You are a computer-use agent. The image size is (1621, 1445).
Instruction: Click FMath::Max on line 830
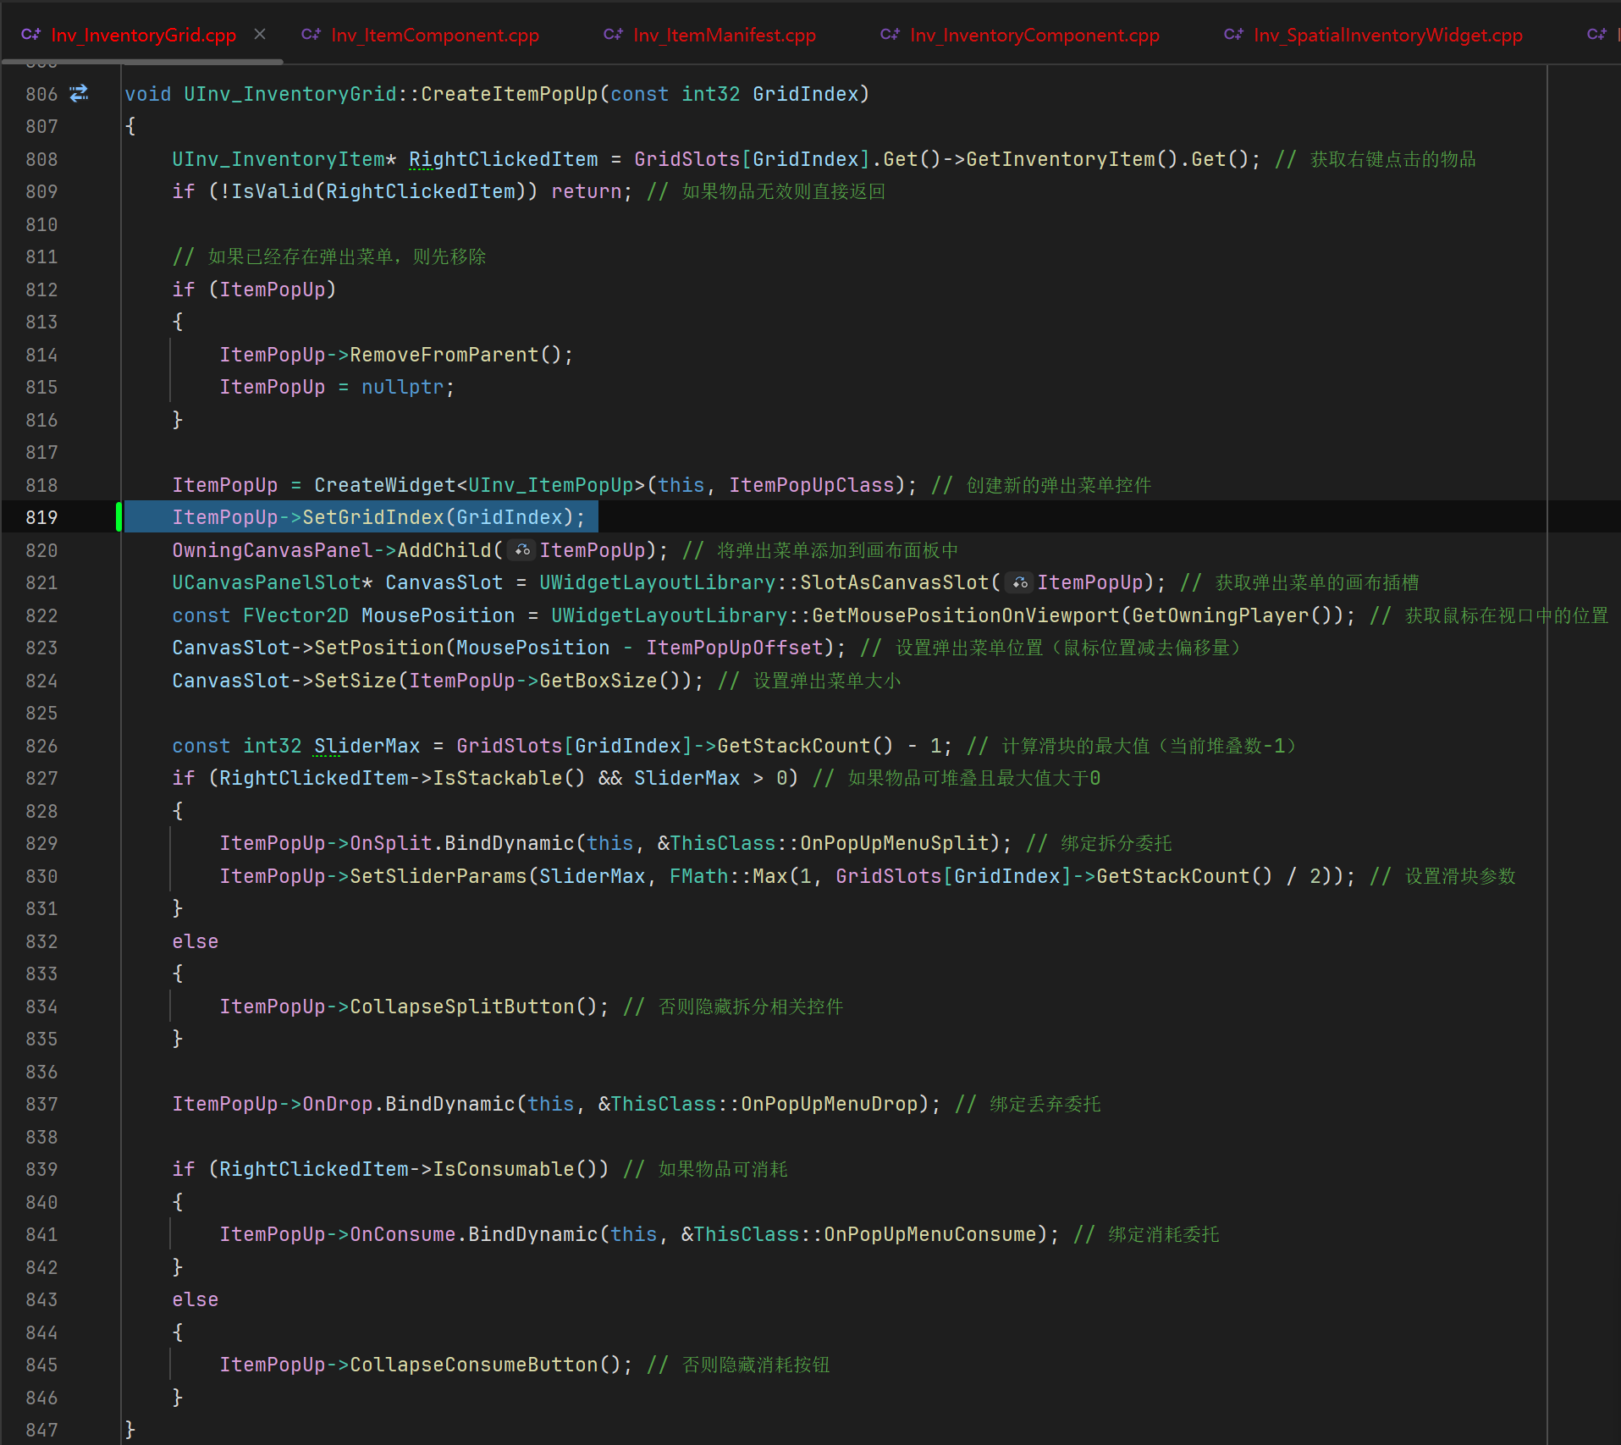click(x=729, y=876)
